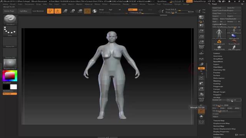Toggle the PolyF line fill icon
The width and height of the screenshot is (246, 138).
coord(201,100)
